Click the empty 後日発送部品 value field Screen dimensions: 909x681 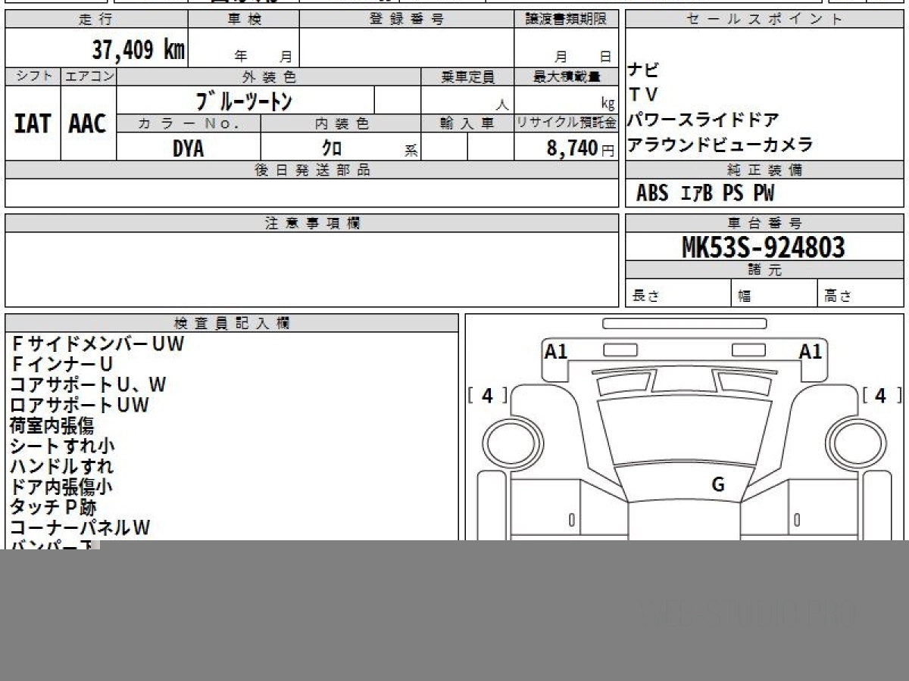coord(311,193)
